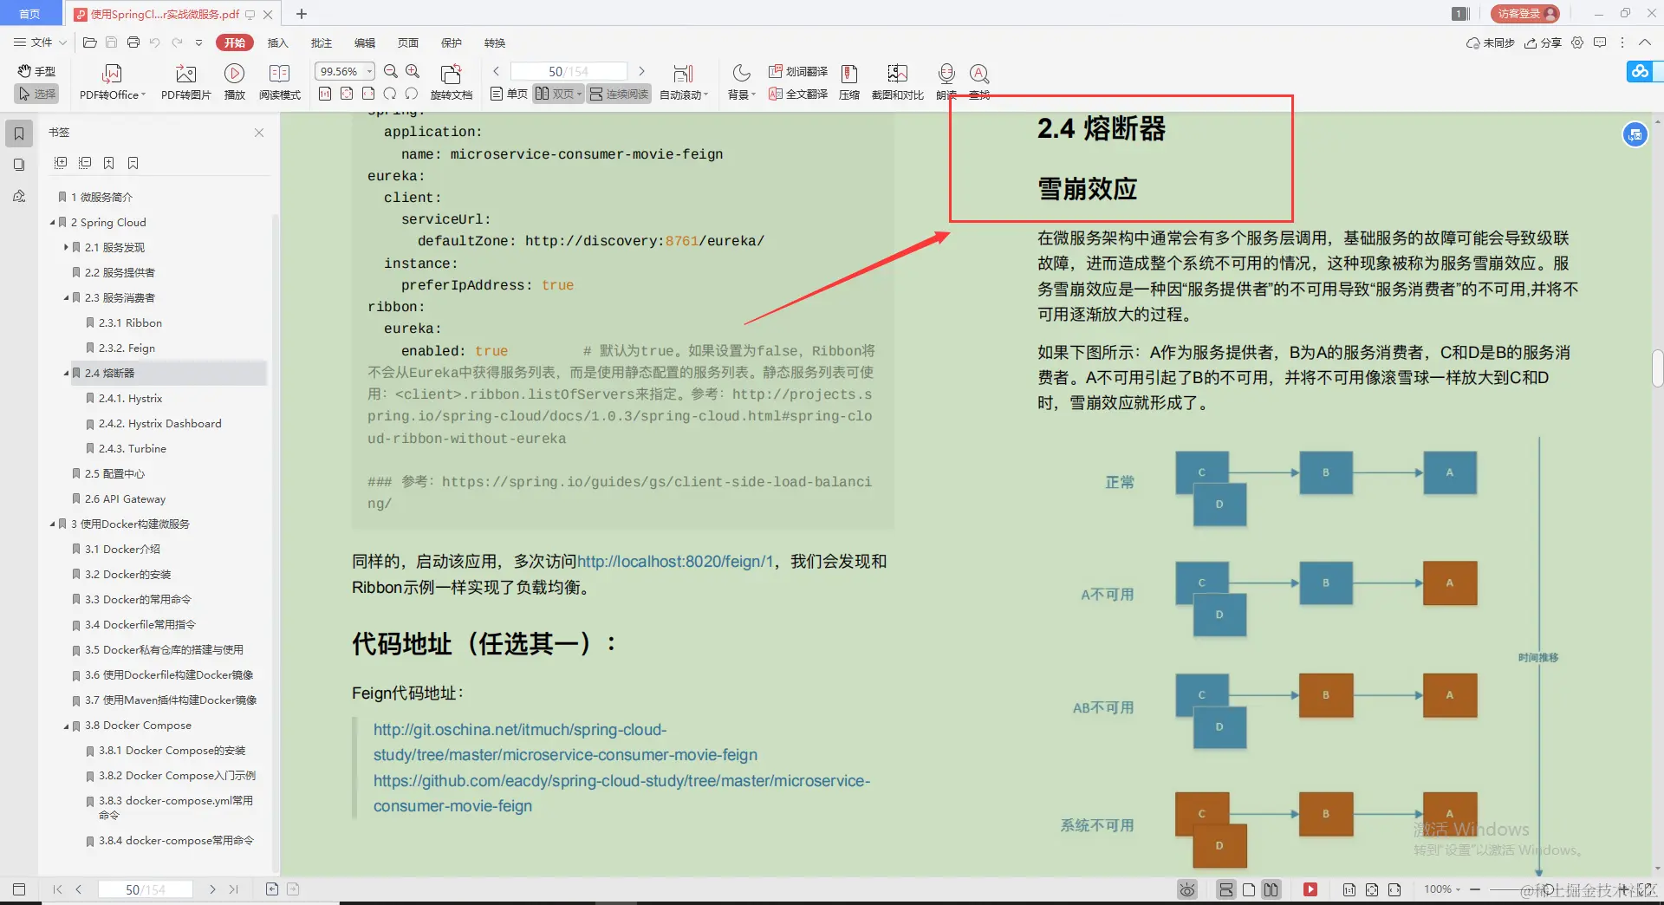The height and width of the screenshot is (905, 1664).
Task: Click the 分享 share button
Action: point(1543,42)
